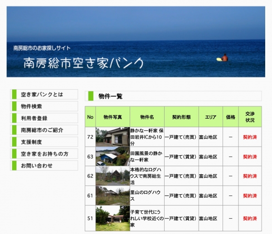Image resolution: width=272 pixels, height=234 pixels.
Task: Click the 物件写真 column header
Action: (113, 117)
